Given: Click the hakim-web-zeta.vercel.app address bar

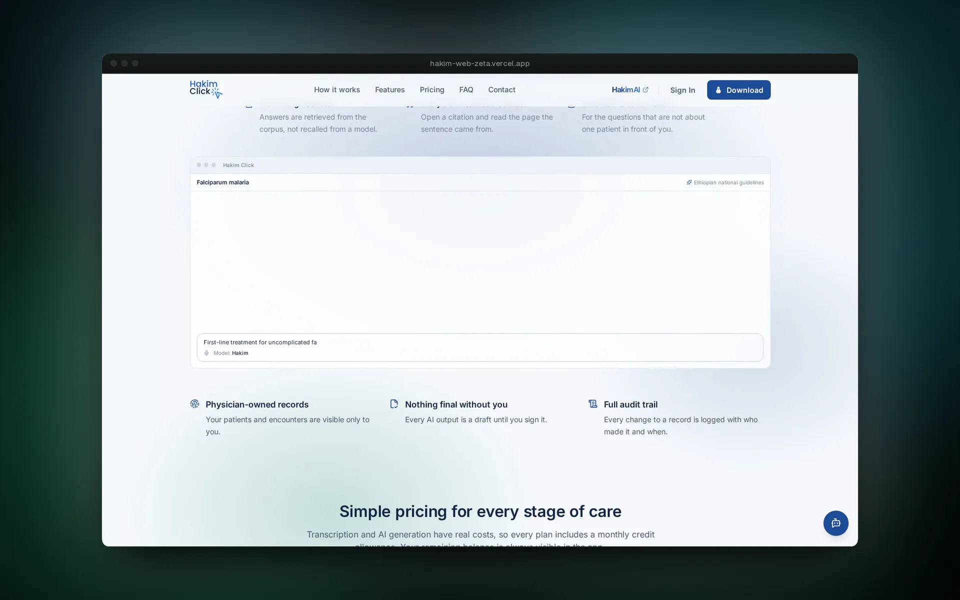Looking at the screenshot, I should (x=479, y=63).
